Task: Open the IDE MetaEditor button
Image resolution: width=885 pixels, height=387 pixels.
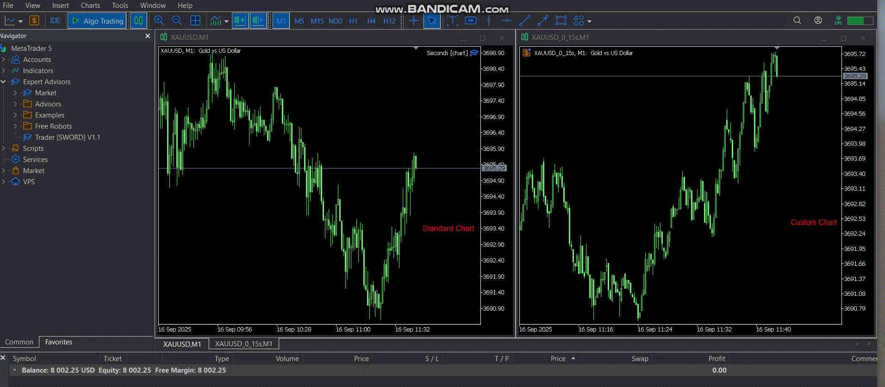Action: click(x=55, y=21)
